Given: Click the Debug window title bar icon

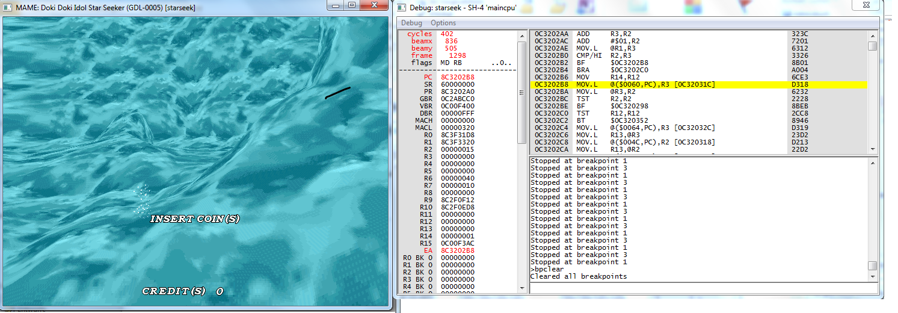Looking at the screenshot, I should click(402, 7).
